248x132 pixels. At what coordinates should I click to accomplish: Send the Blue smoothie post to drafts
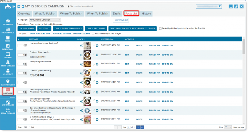coord(167,110)
